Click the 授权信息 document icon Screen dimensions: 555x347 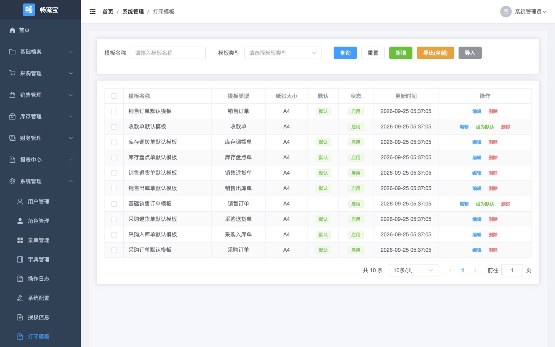[20, 317]
